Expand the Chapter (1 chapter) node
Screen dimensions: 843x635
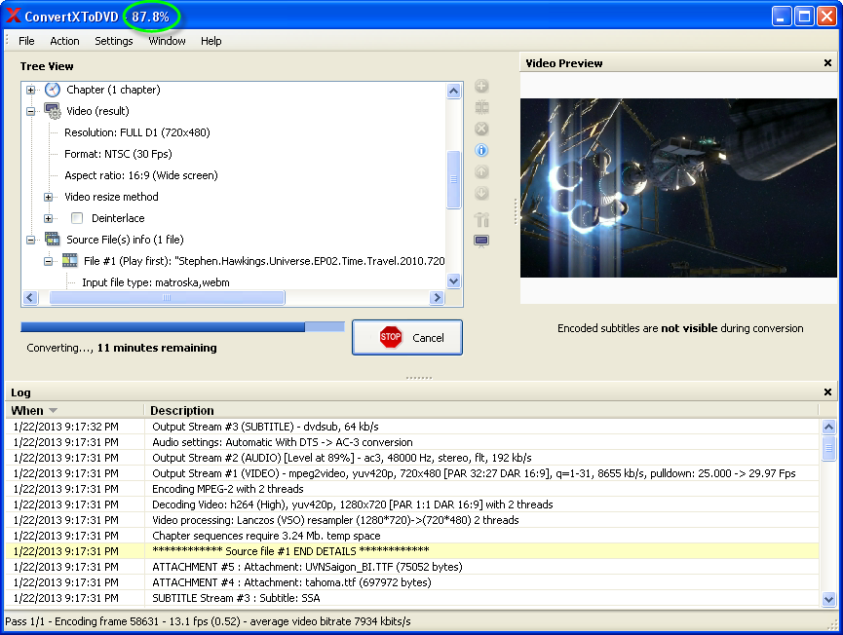click(x=30, y=90)
